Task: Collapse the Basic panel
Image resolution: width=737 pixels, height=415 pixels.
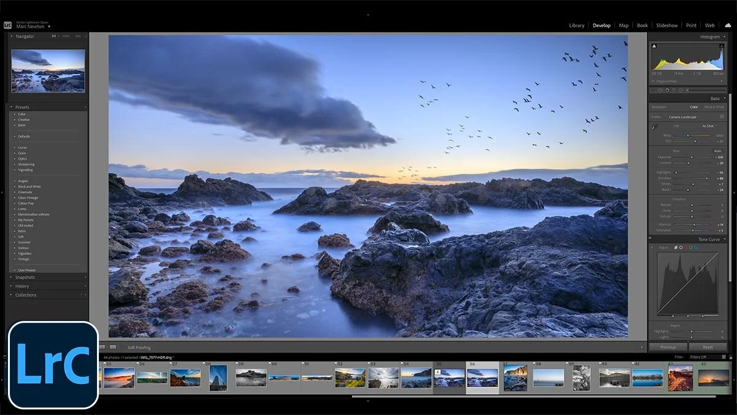Action: point(716,98)
